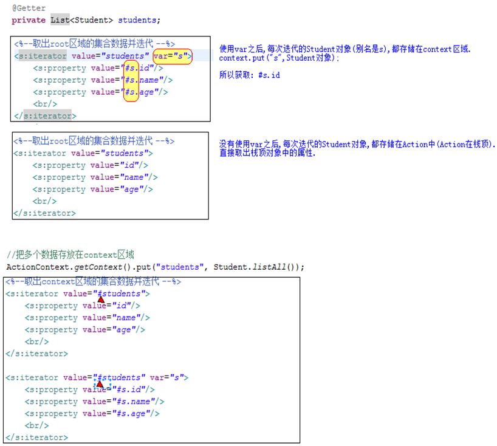
Task: Click the blue note starting with 没有使用var之后
Action: coord(357,144)
